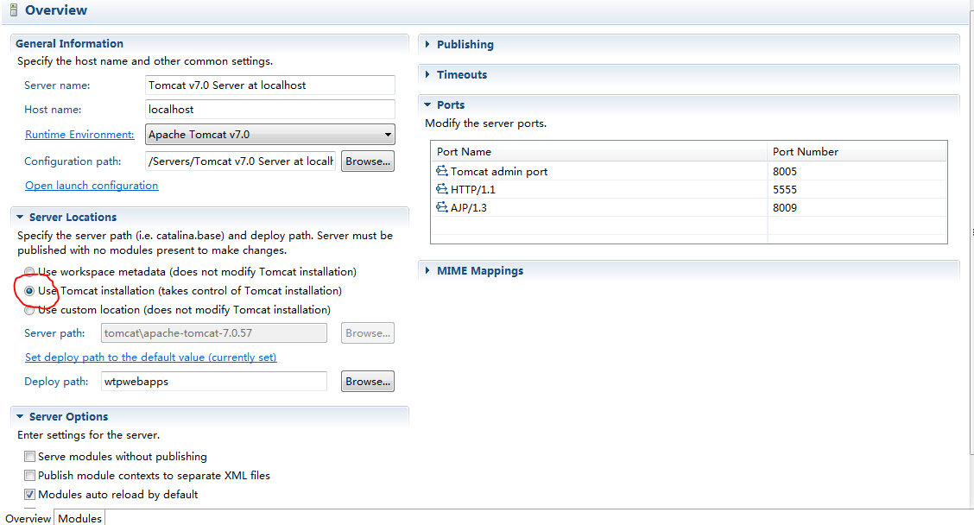
Task: Select the Tomcat admin port row label
Action: click(x=499, y=171)
